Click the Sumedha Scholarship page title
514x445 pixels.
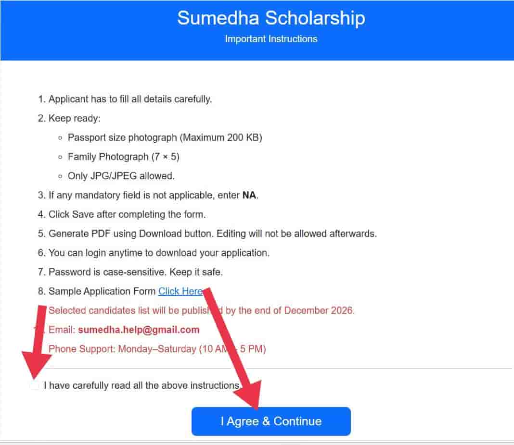click(x=271, y=18)
